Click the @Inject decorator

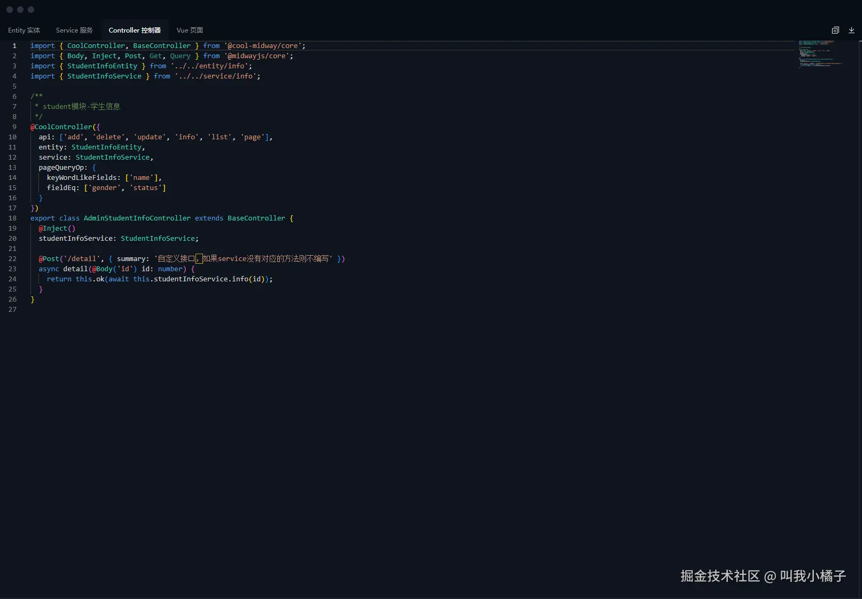point(53,228)
